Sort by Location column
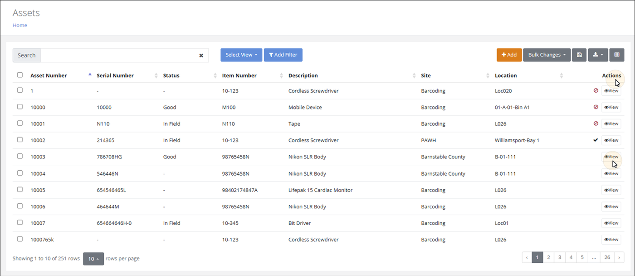Viewport: 635px width, 276px height. tap(506, 75)
